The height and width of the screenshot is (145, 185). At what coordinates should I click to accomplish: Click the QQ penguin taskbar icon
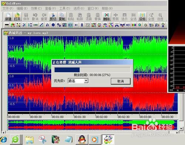click(x=82, y=139)
